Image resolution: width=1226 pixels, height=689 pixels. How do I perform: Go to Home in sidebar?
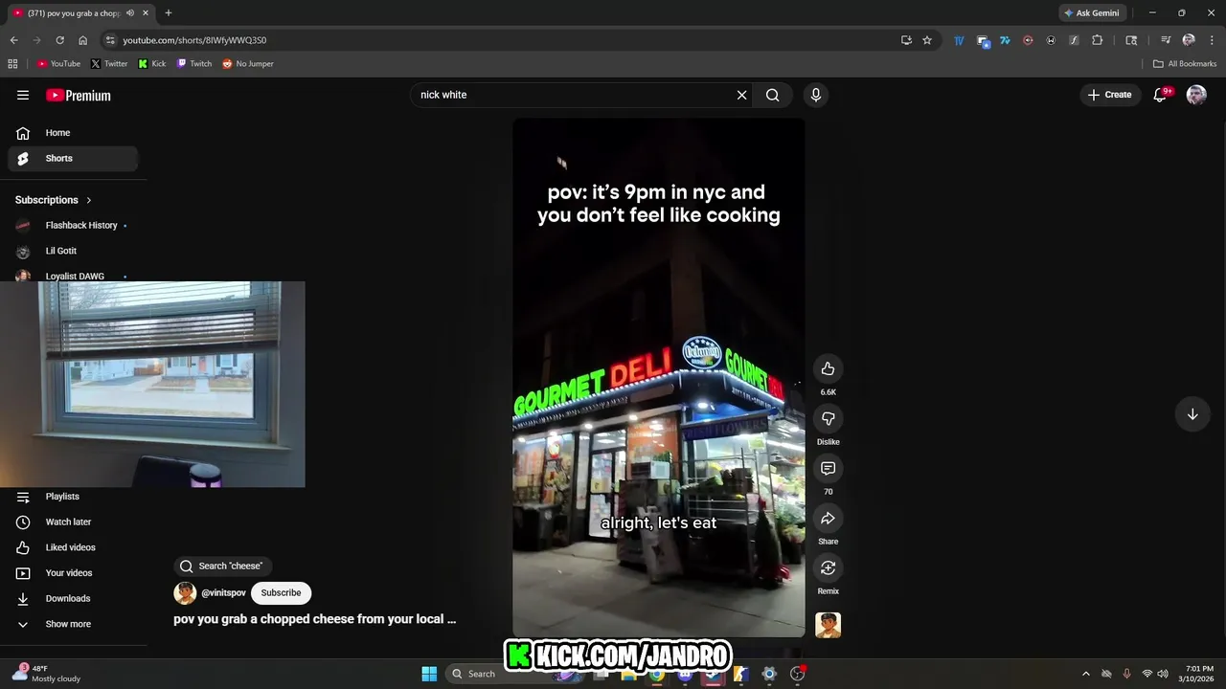(x=73, y=133)
